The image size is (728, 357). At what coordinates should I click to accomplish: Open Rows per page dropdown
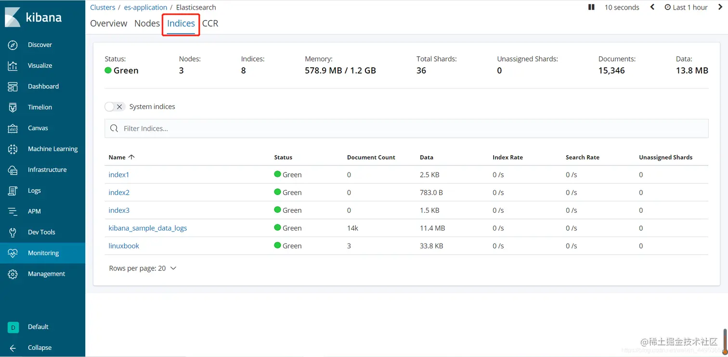coord(143,268)
